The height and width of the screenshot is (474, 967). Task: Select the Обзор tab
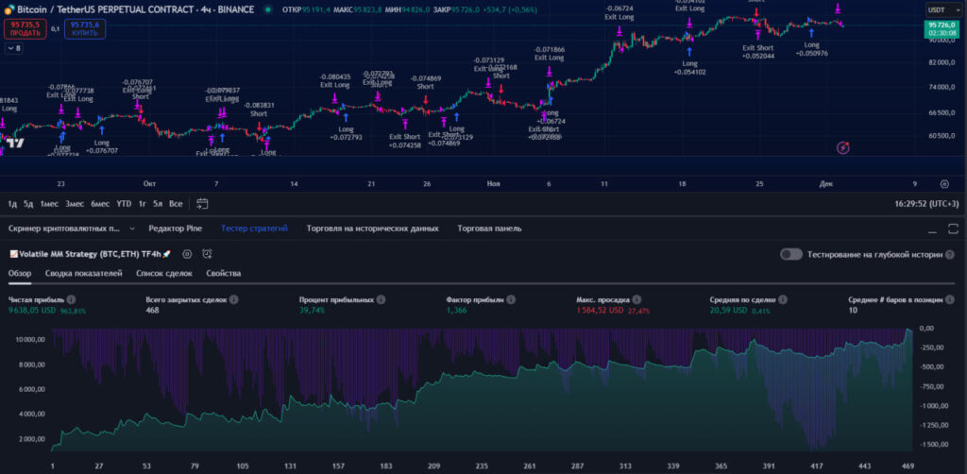[20, 273]
